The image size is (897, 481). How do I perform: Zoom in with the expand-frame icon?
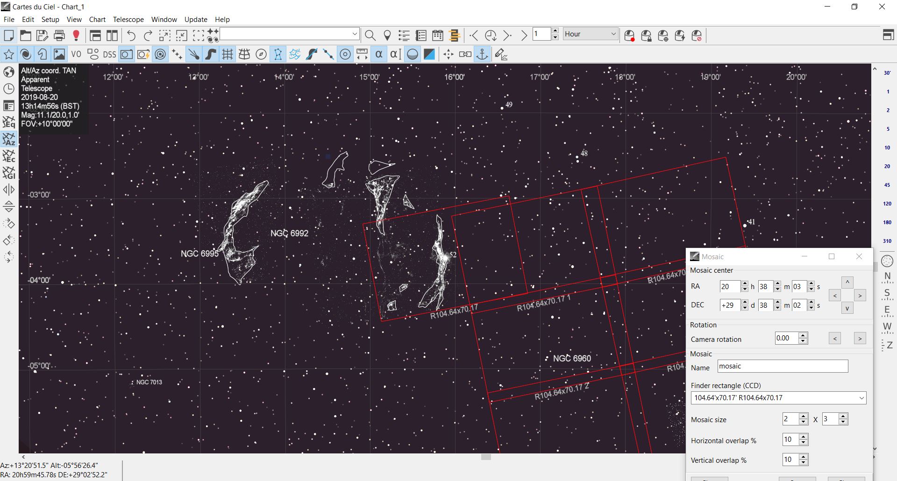(x=165, y=35)
